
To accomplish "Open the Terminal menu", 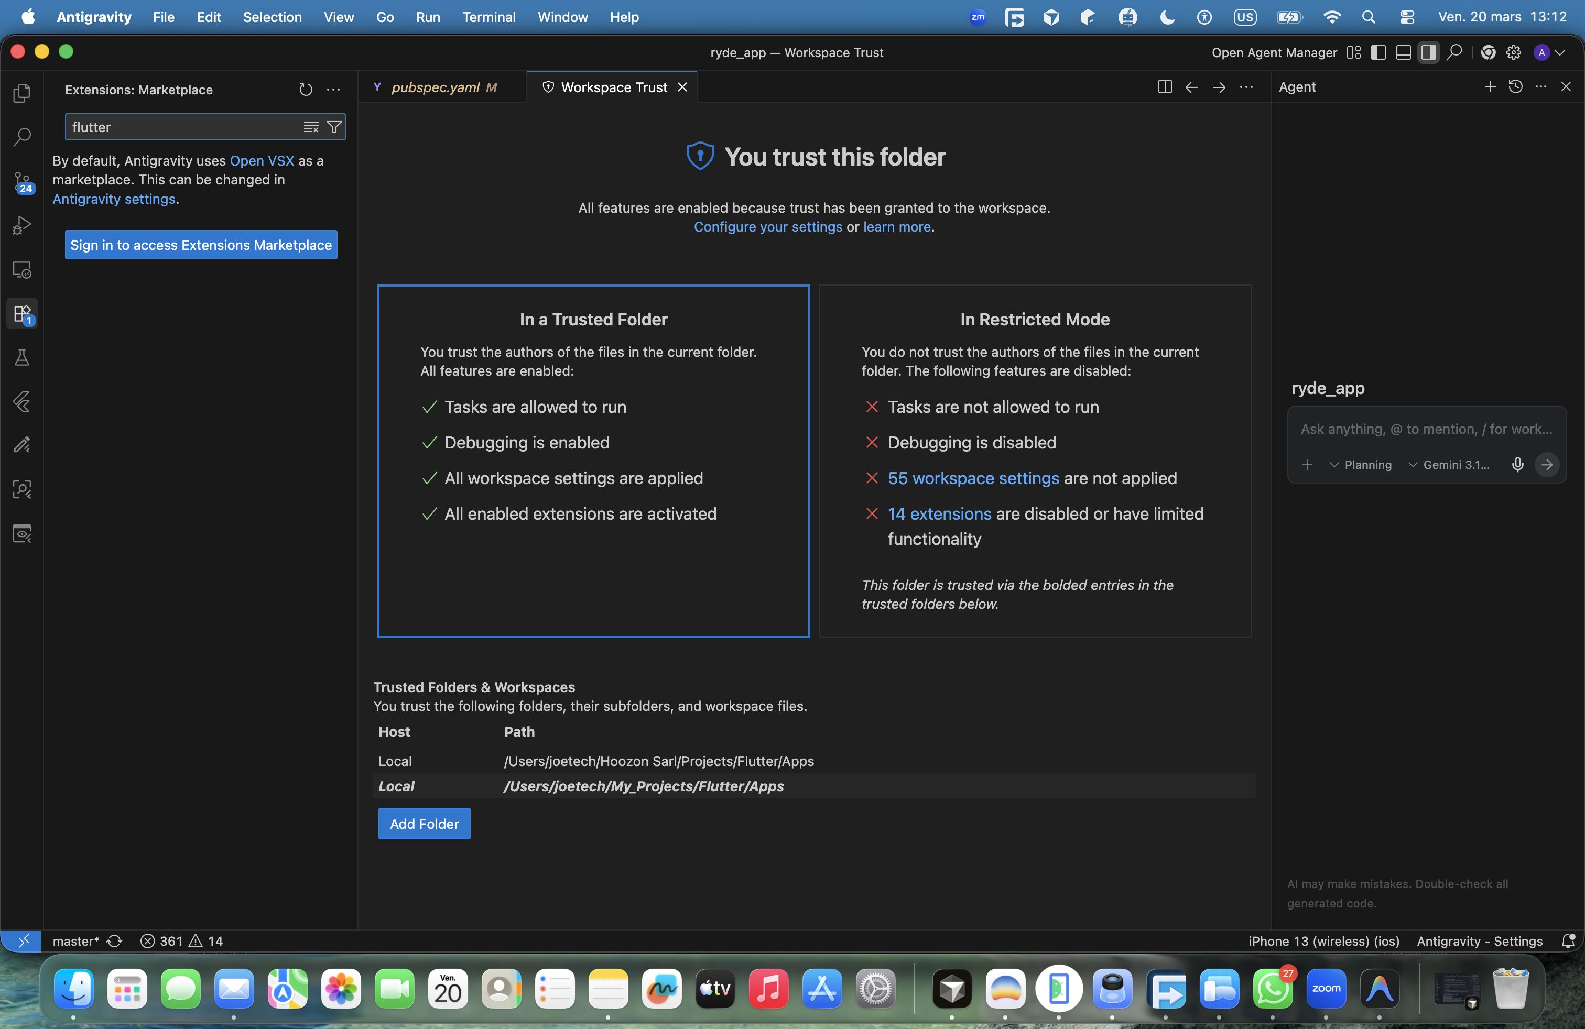I will pos(489,17).
